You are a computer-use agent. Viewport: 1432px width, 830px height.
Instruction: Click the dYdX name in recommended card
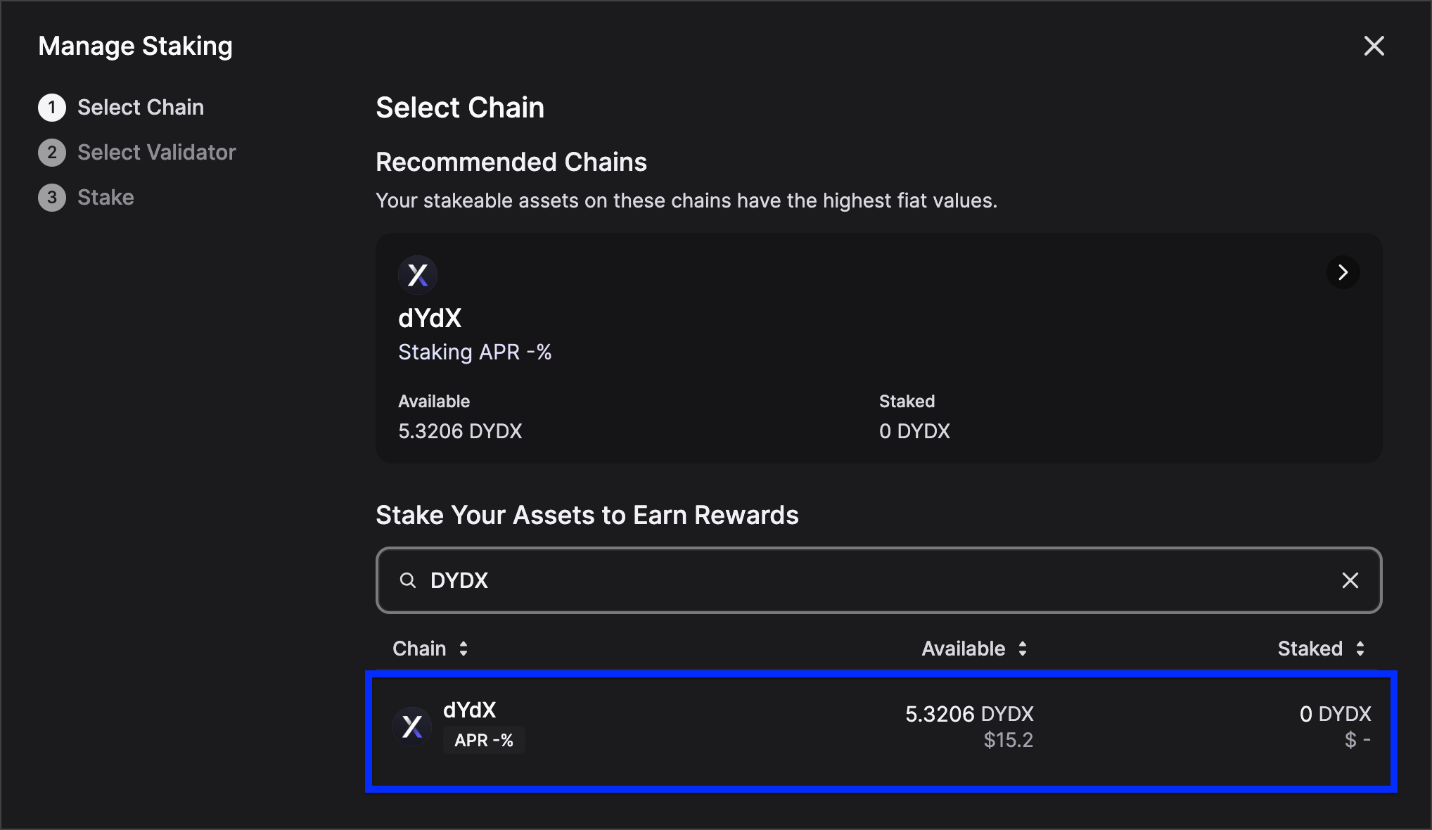click(x=430, y=319)
